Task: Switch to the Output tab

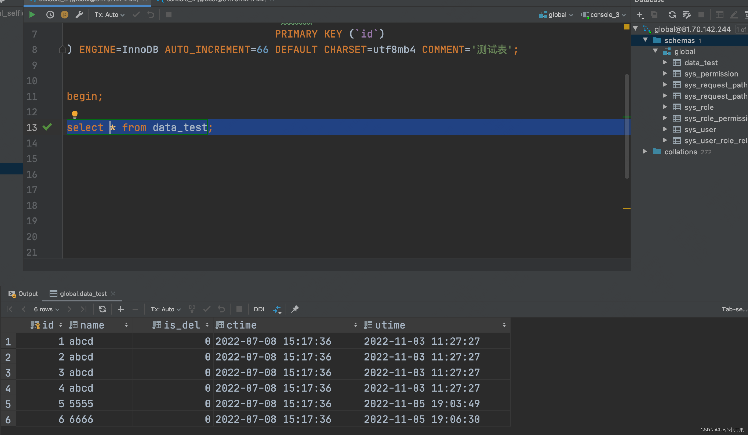Action: [23, 293]
